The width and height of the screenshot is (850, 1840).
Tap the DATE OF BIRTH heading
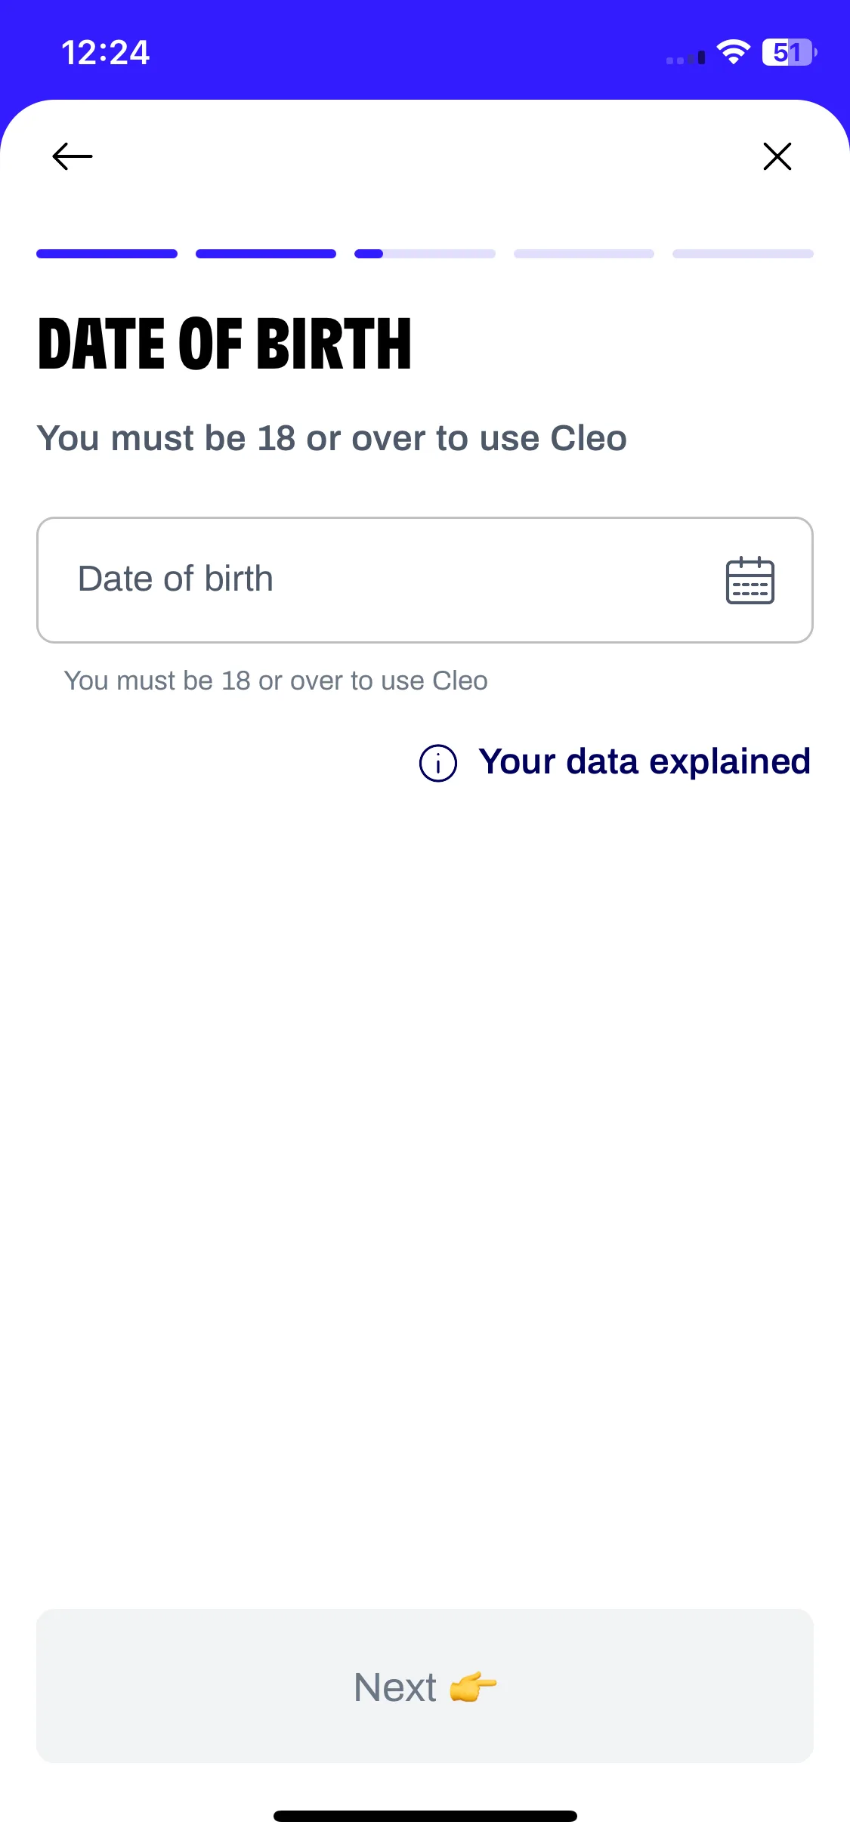click(224, 344)
